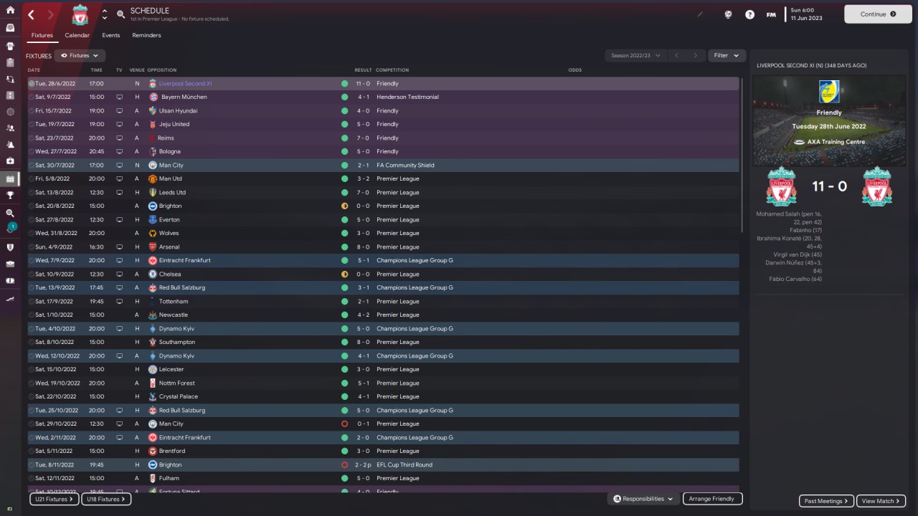Go back with the header back arrow
This screenshot has height=516, width=918.
click(32, 14)
